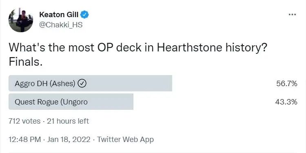Open the three-dot more options menu
The image size is (306, 153).
click(x=292, y=15)
